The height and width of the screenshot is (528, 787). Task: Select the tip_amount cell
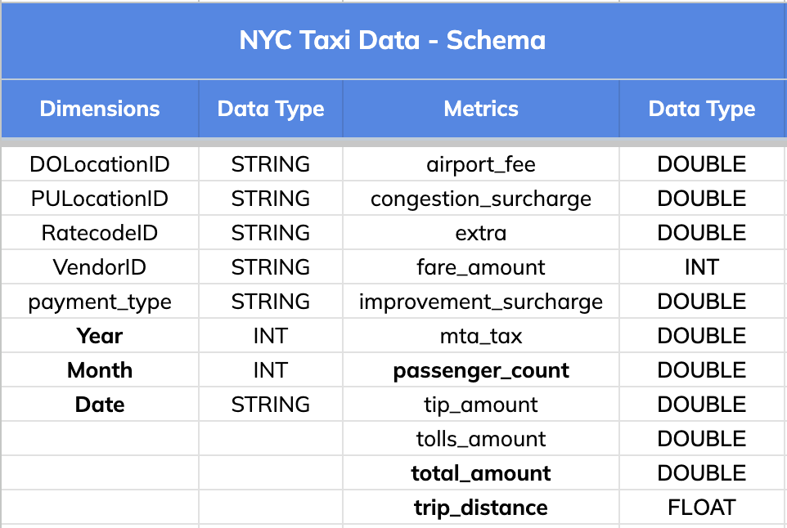click(x=481, y=405)
